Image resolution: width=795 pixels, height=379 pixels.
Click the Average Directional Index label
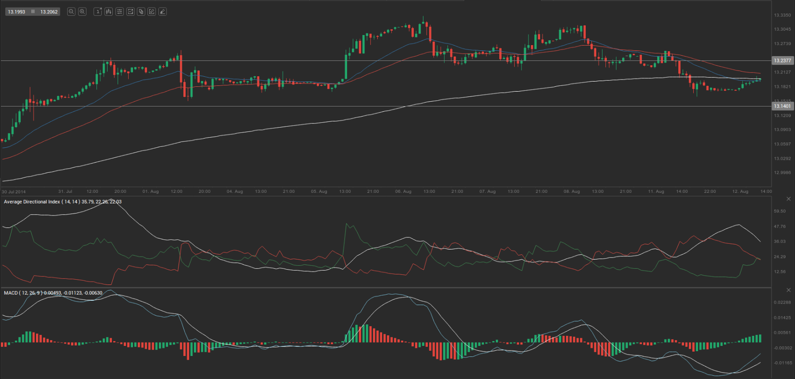(x=32, y=202)
